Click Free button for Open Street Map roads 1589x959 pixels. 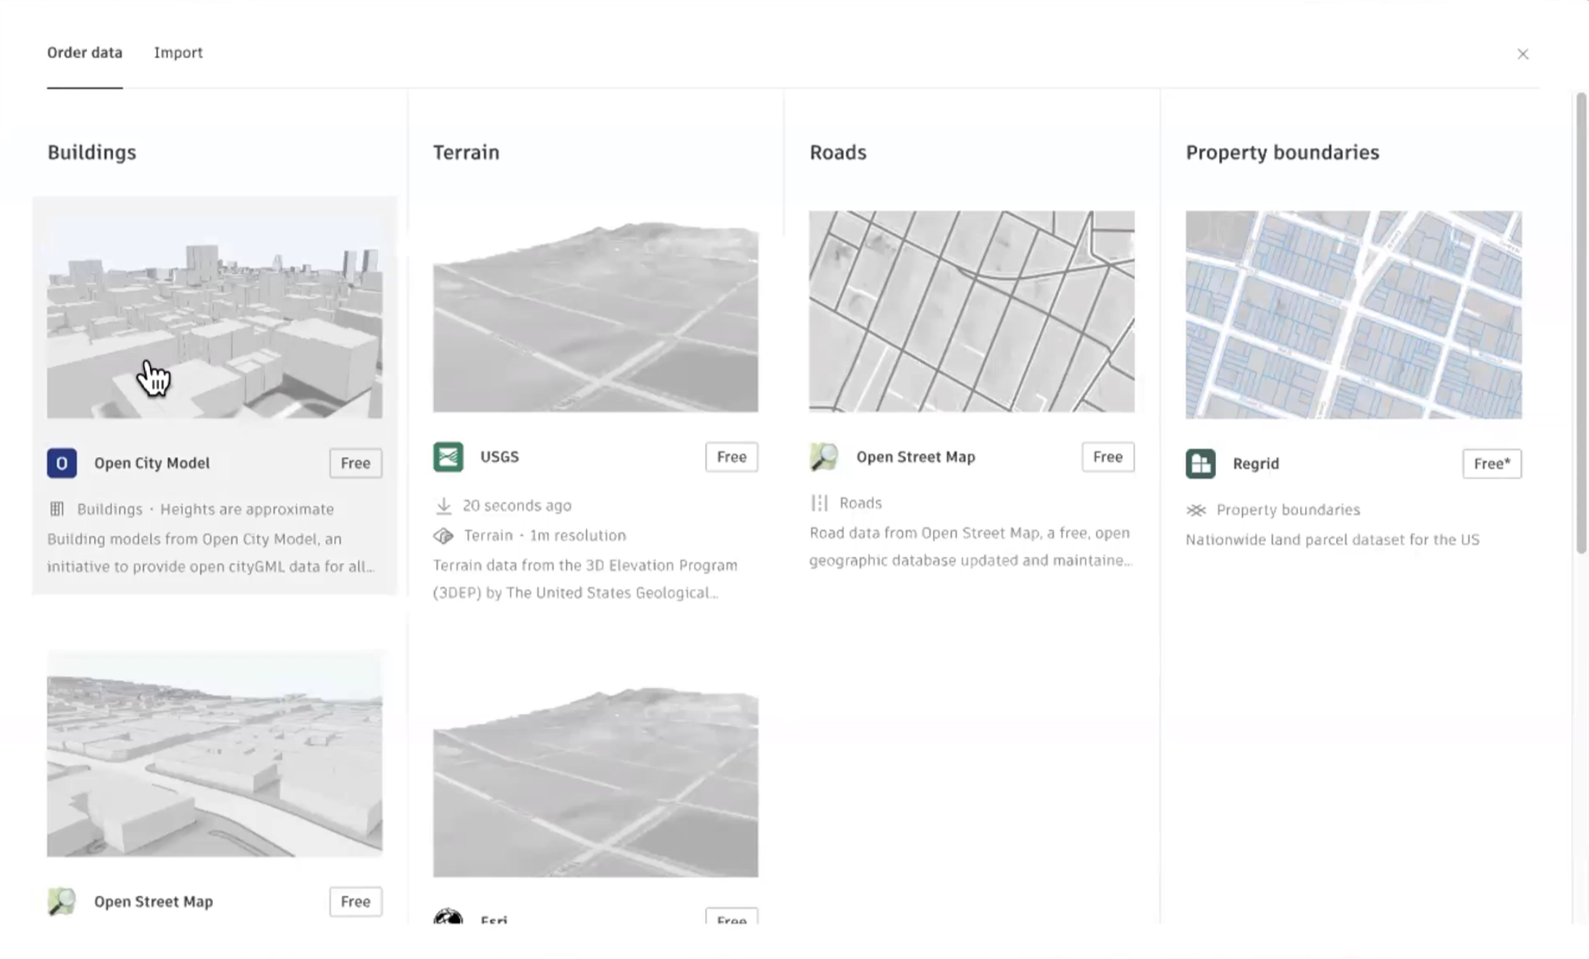coord(1108,457)
